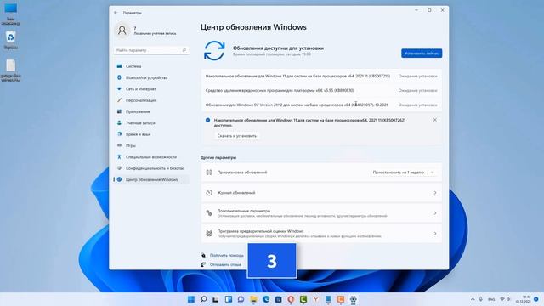Click the help icon beside 'Получить помощь'
The height and width of the screenshot is (306, 544).
pos(203,255)
